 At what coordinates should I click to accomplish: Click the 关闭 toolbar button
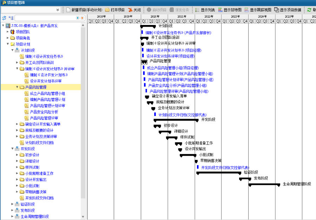(134, 10)
